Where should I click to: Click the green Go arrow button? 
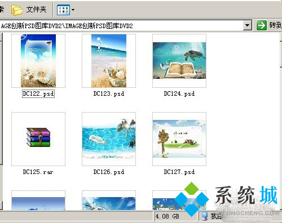[x=262, y=25]
